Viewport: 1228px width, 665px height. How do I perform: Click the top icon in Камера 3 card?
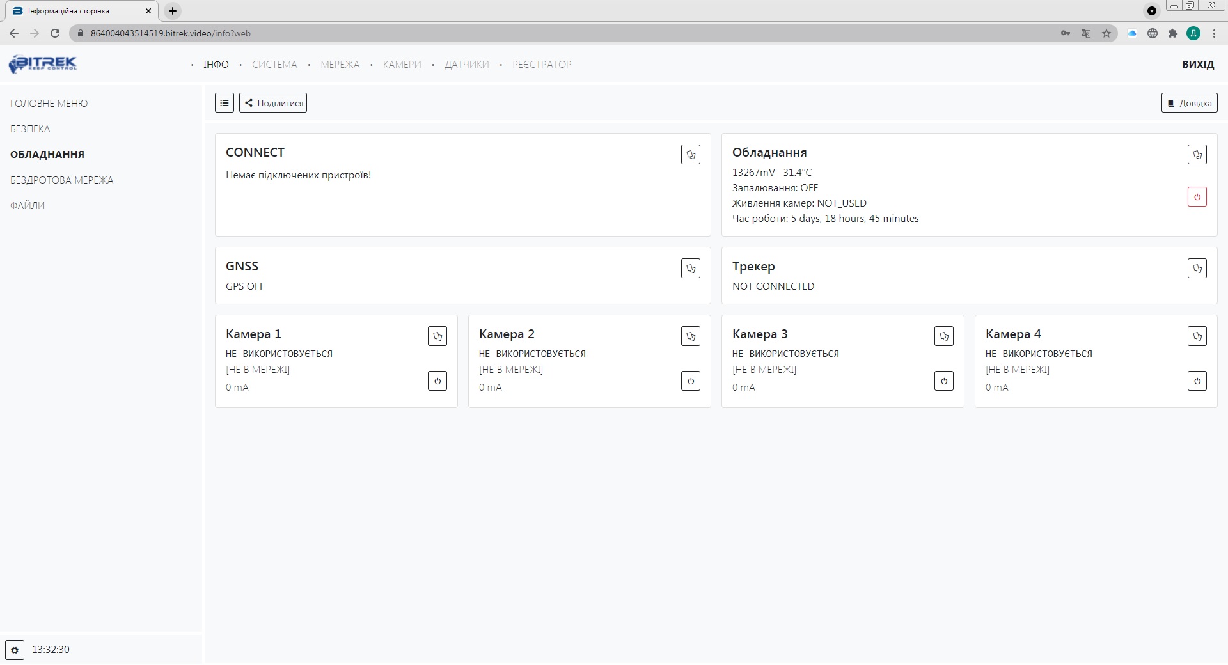click(x=943, y=336)
